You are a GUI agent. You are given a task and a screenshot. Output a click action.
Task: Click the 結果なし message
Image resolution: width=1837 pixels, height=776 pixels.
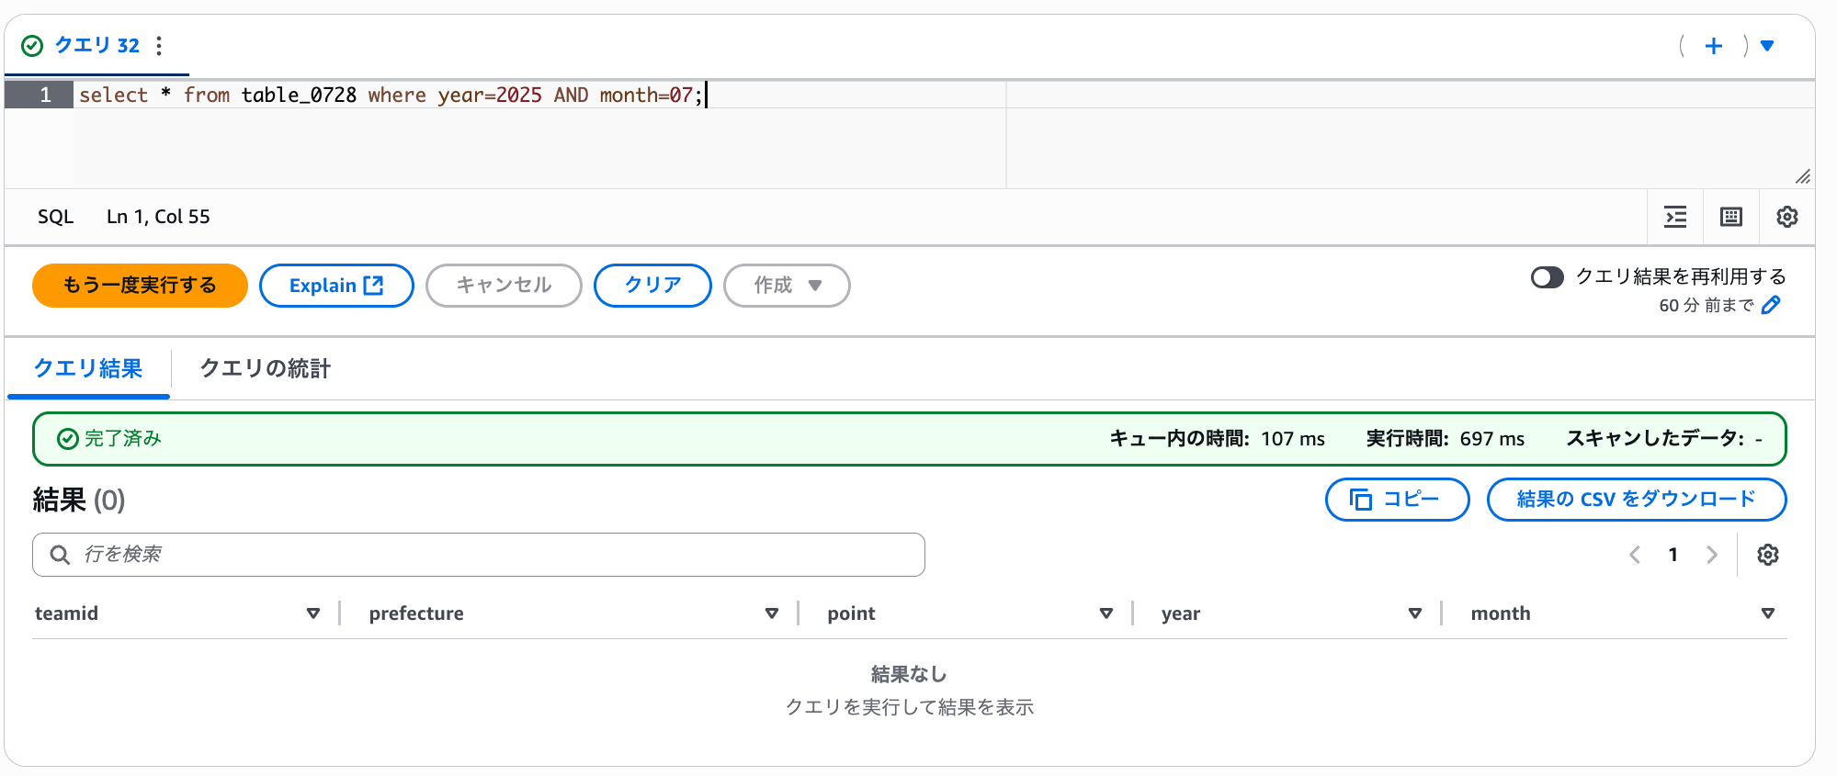point(909,674)
